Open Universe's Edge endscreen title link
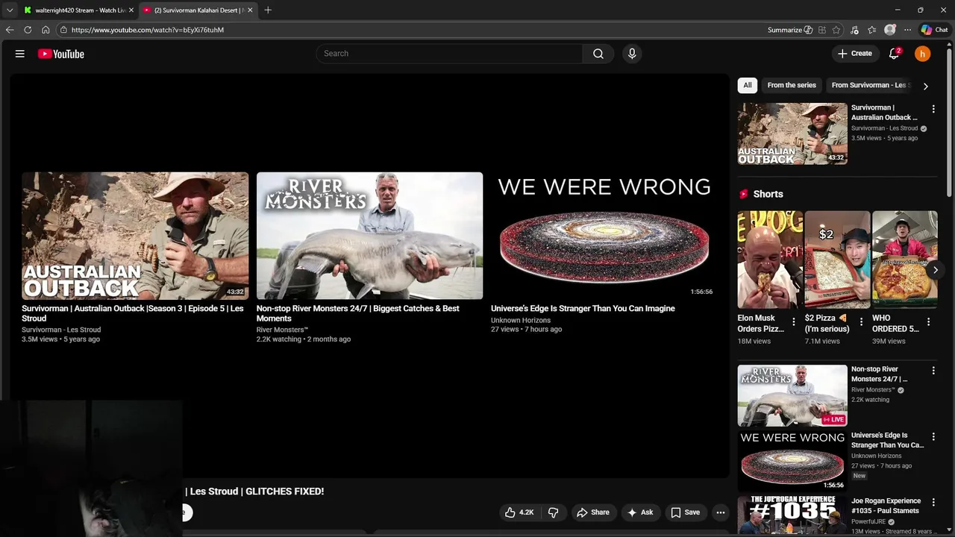 pos(583,309)
